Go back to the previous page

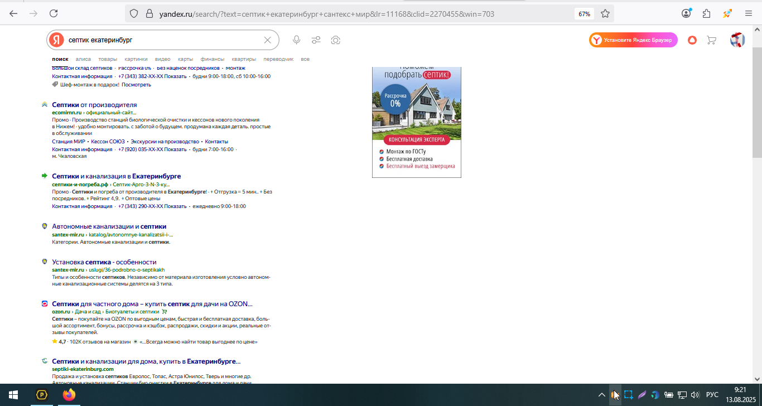[x=13, y=13]
